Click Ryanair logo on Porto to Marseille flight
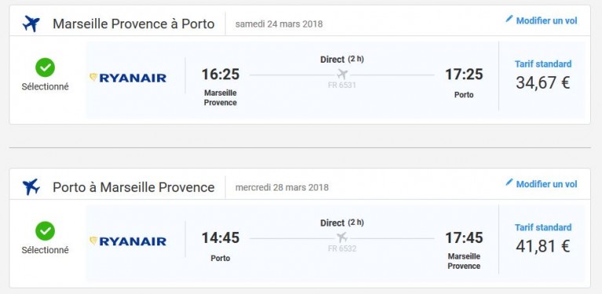602x294 pixels. [x=128, y=241]
